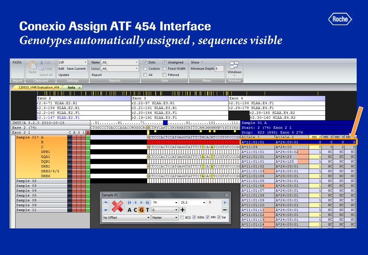Go to previous position arrow icon
This screenshot has height=255, width=368.
coord(135,202)
